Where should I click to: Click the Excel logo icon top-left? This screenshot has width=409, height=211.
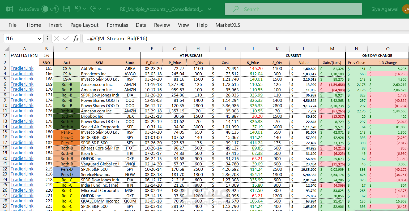tap(10, 9)
